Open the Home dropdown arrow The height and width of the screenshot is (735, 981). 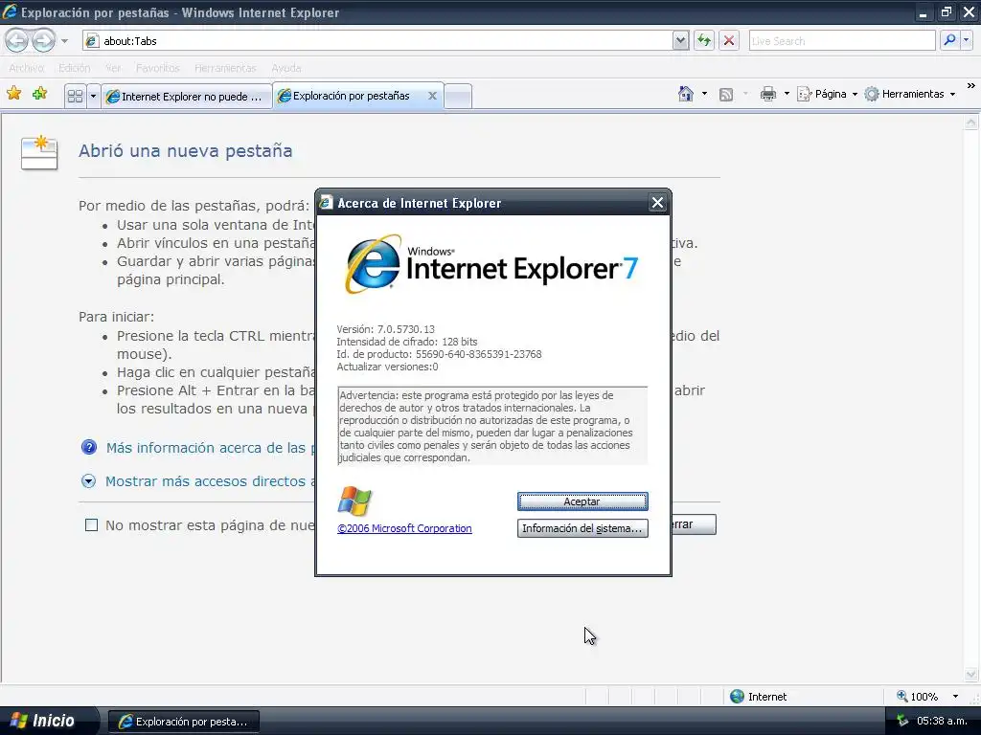point(704,94)
